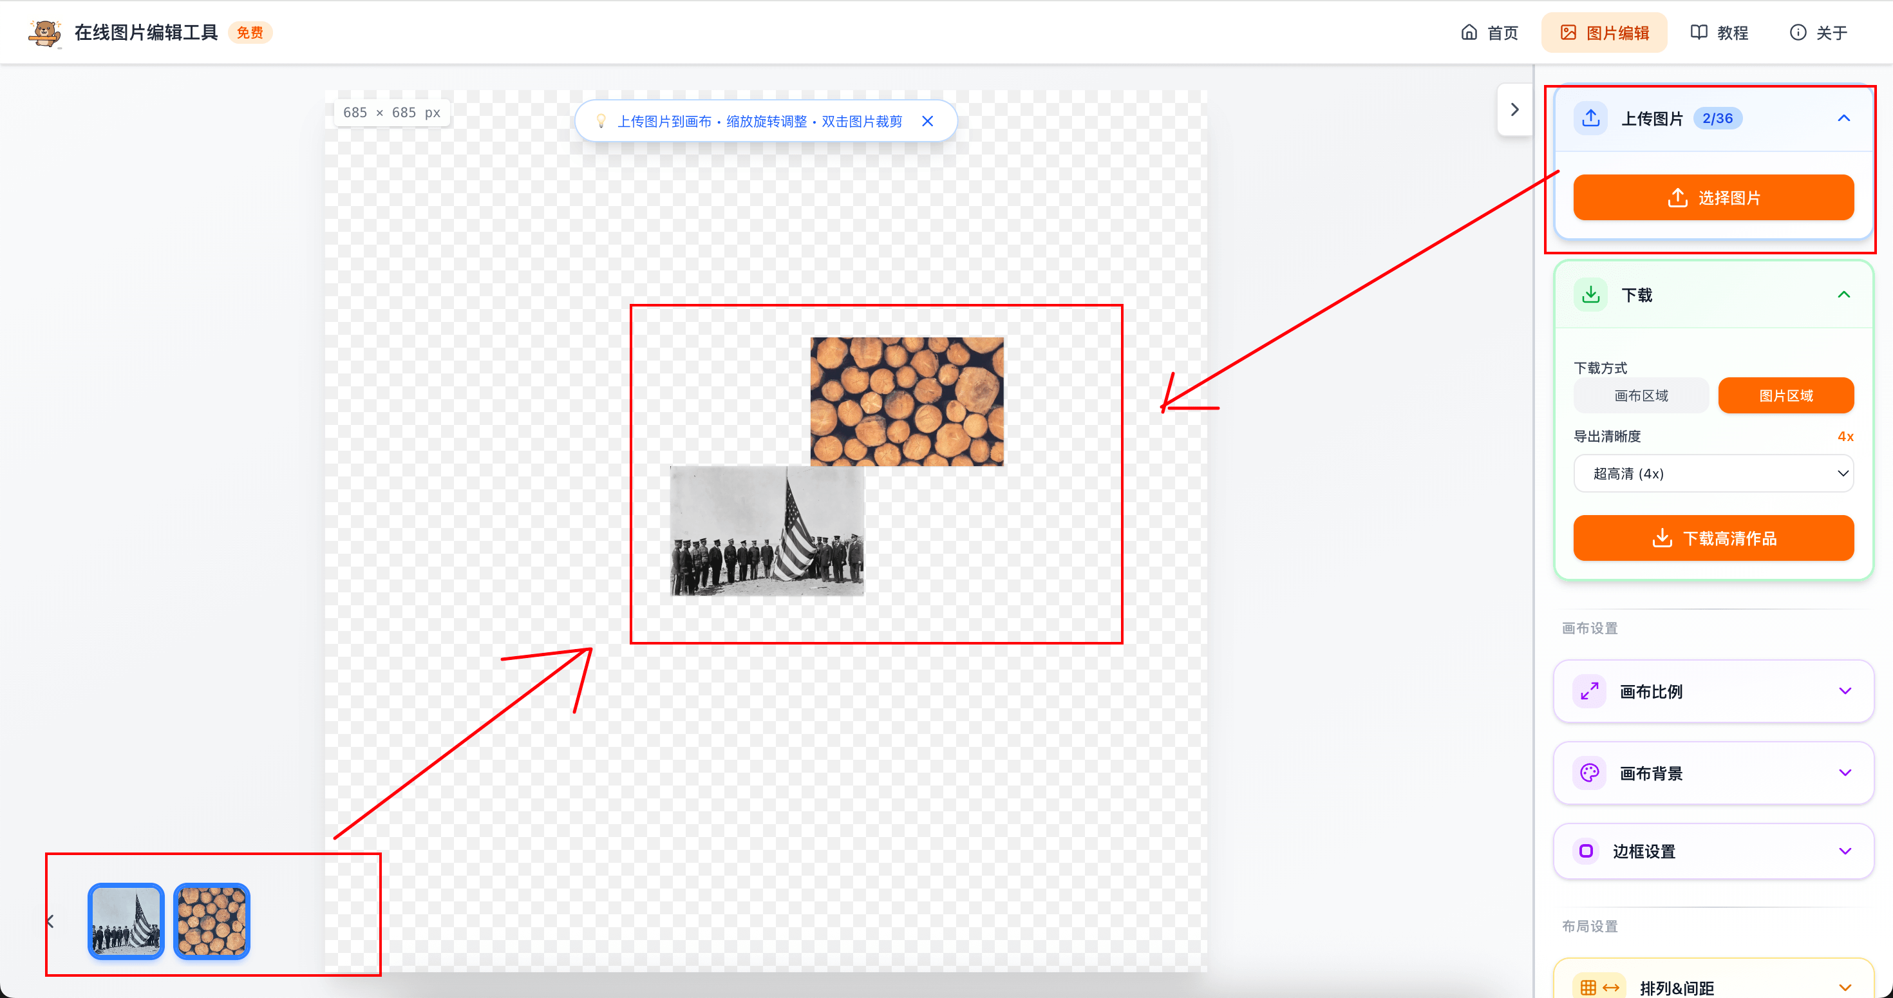The width and height of the screenshot is (1893, 998).
Task: Select 画布区域 download mode
Action: click(x=1640, y=395)
